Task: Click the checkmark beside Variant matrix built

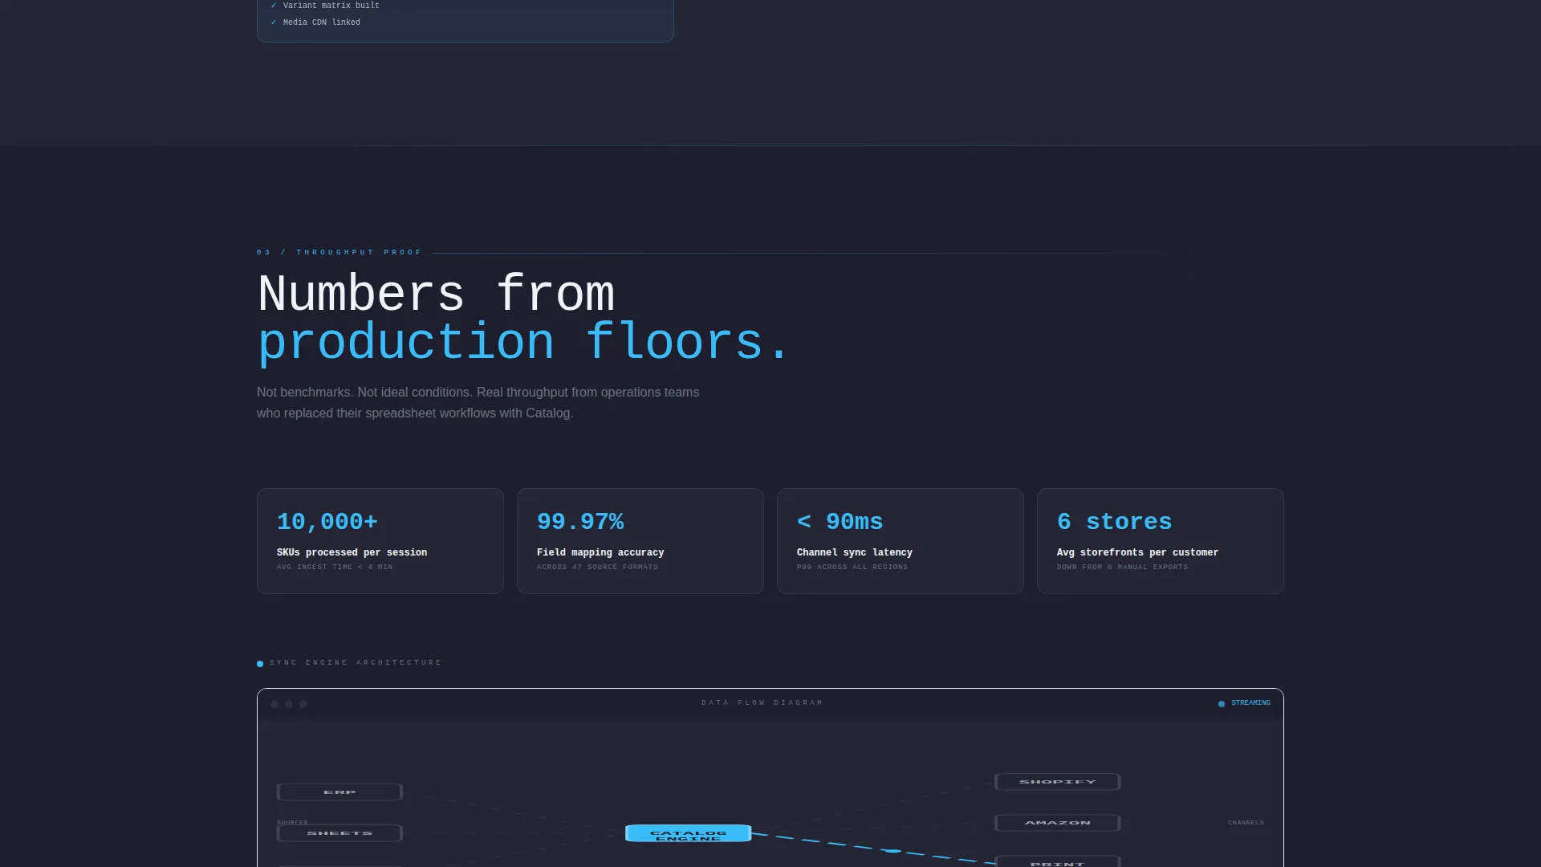Action: [x=274, y=6]
